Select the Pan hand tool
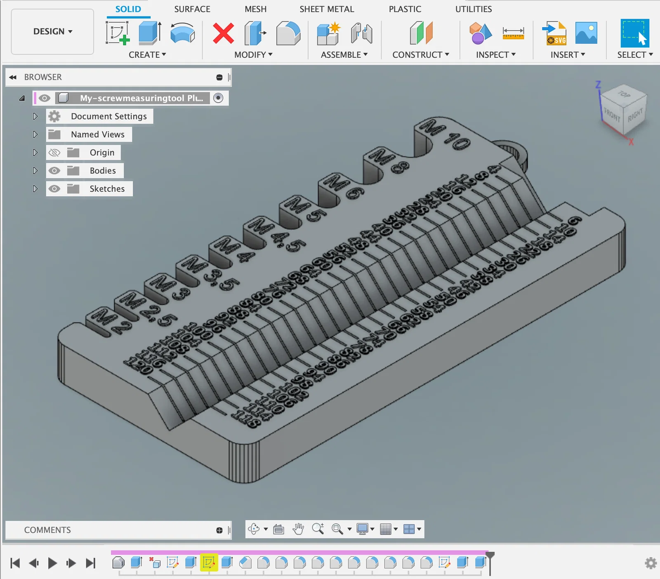 [x=298, y=529]
